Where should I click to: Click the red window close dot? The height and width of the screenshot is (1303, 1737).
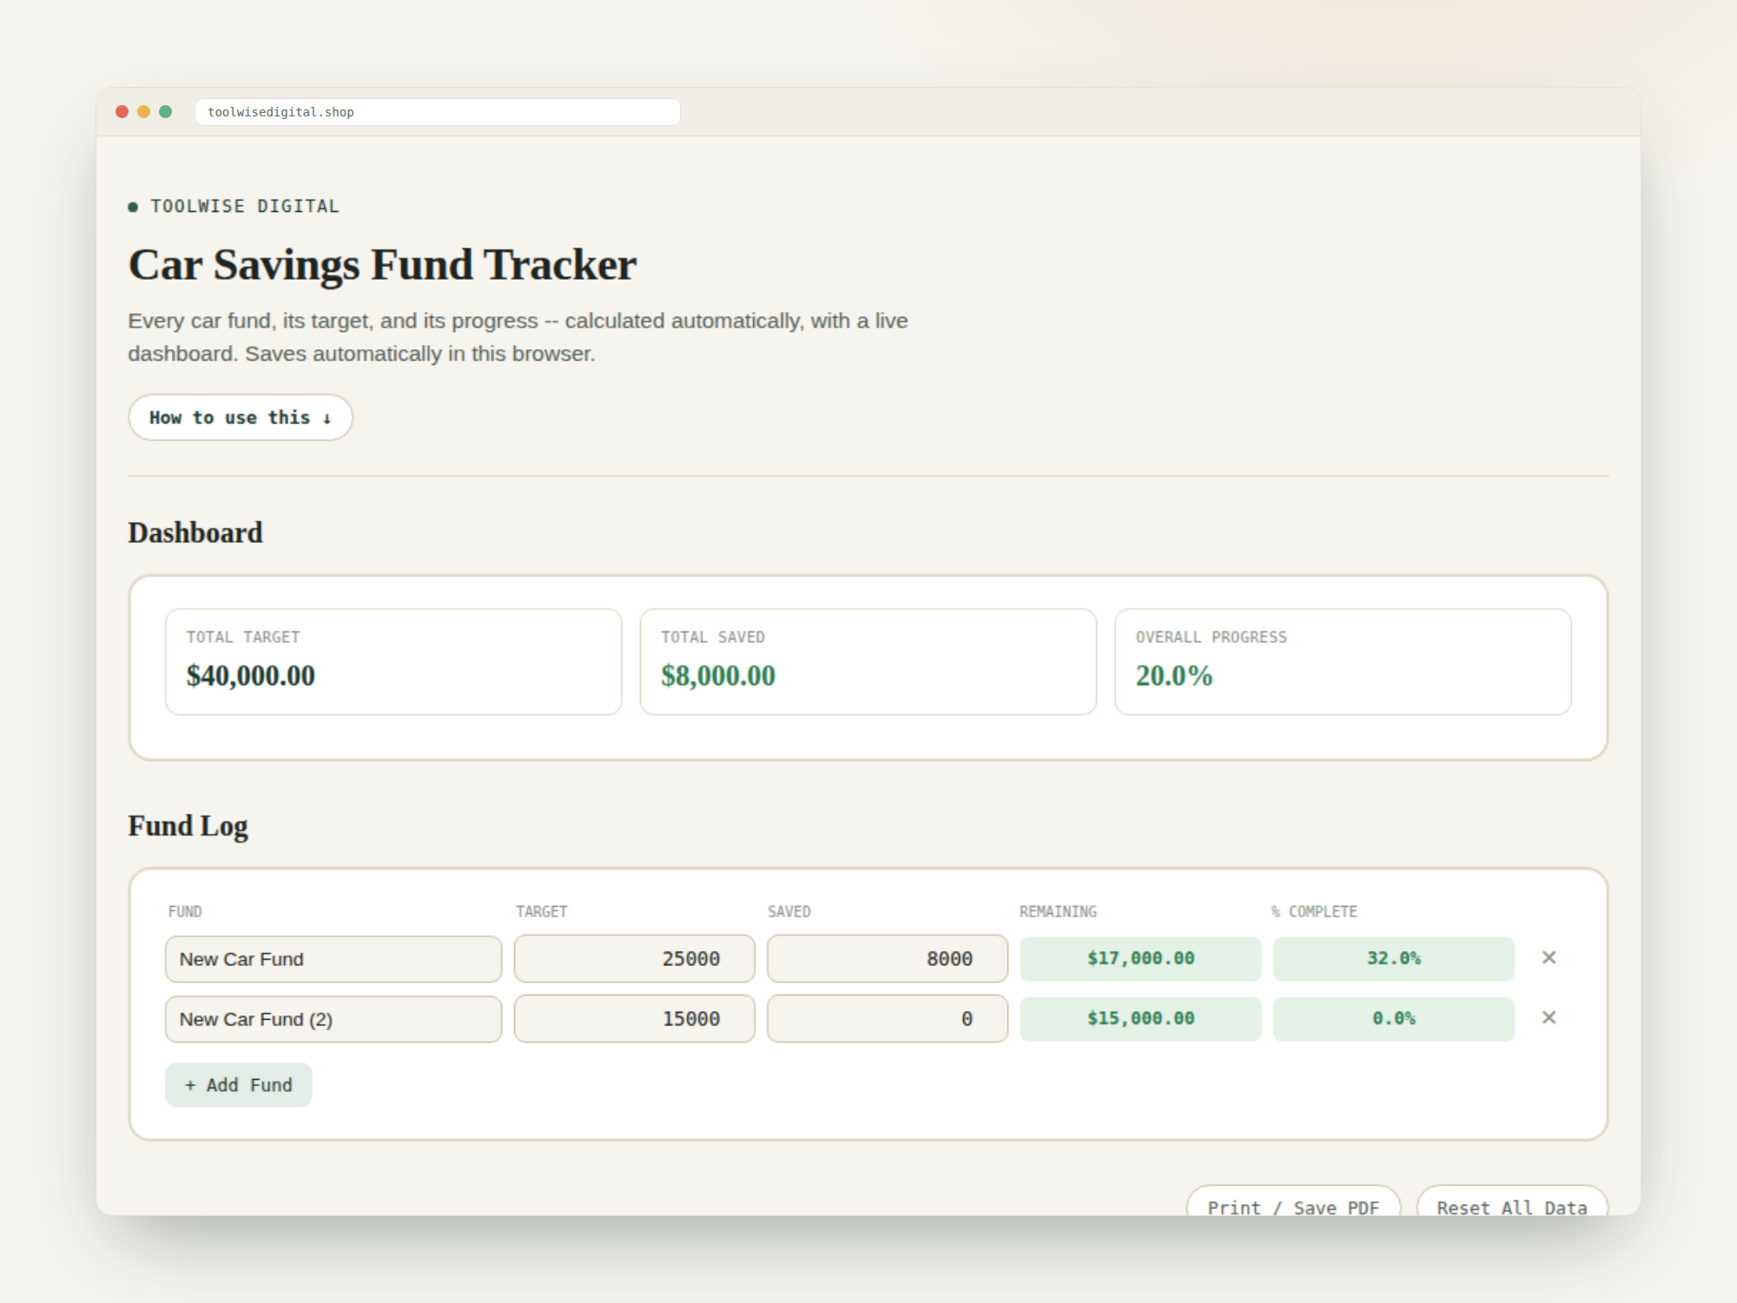tap(122, 111)
